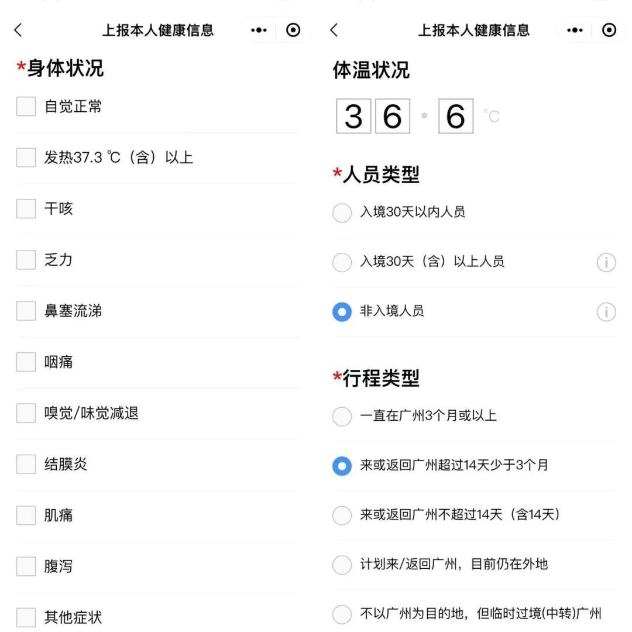Tap the info icon next to 非入境人员

click(x=606, y=312)
